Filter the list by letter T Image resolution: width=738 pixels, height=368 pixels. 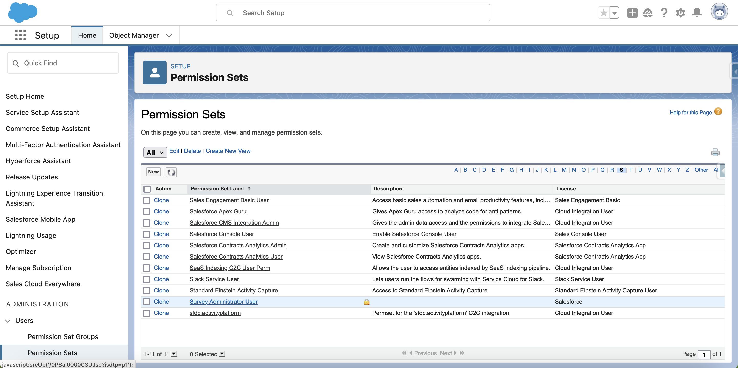[x=631, y=170]
